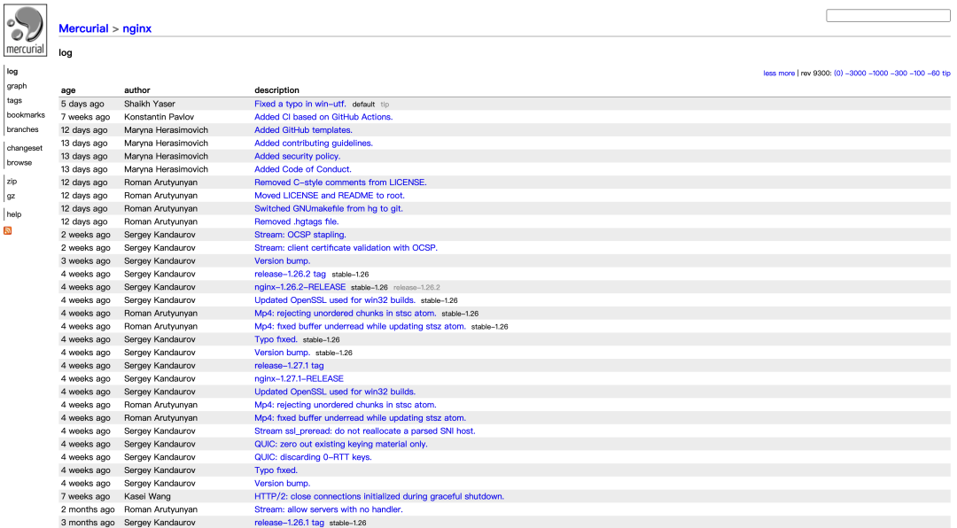
Task: Open 'HTTP/2: close connections' graceful shutdown commit
Action: (x=379, y=497)
